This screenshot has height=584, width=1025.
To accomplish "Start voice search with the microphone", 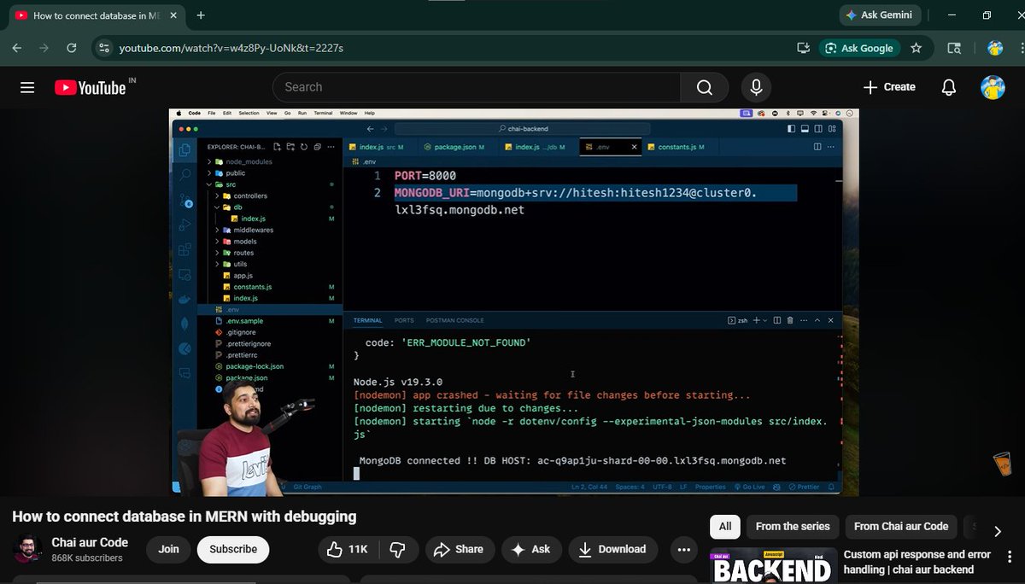I will click(756, 87).
